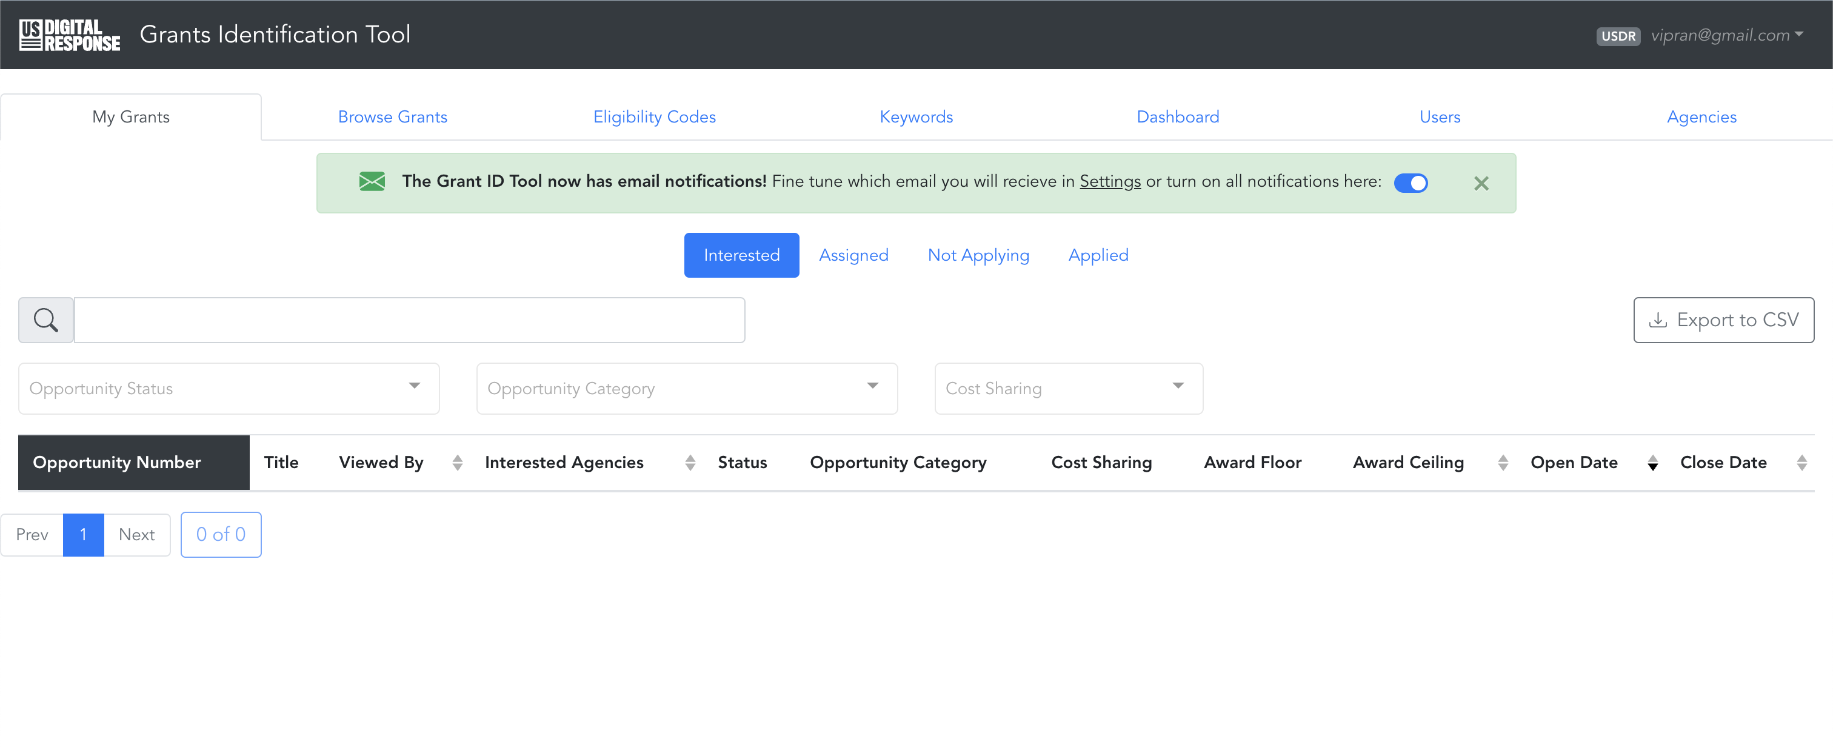The image size is (1833, 747).
Task: Click the sort arrows on Award Ceiling column
Action: 1503,462
